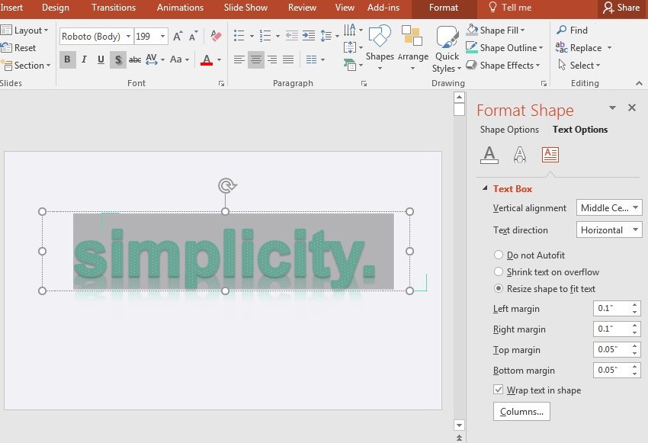
Task: Click Find in Editing group
Action: pos(572,30)
